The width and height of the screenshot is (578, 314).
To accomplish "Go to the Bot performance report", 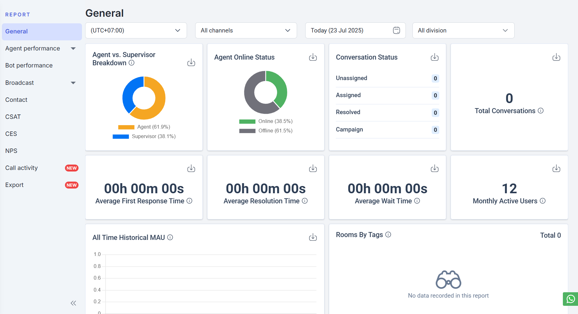I will (x=29, y=66).
